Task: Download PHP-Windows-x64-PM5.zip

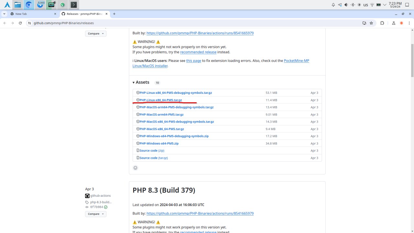Action: 159,143
